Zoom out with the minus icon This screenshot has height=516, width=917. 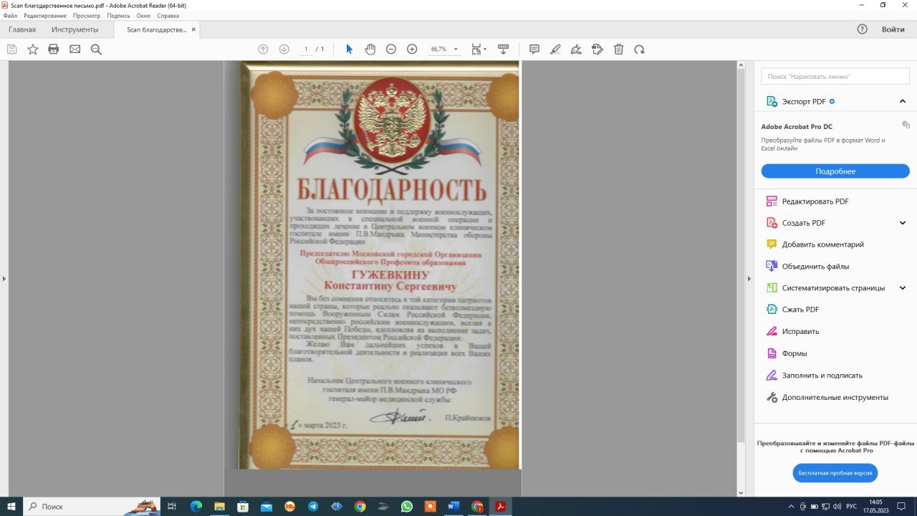390,49
